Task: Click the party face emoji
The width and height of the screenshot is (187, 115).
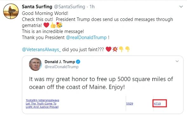Action: pos(59,25)
